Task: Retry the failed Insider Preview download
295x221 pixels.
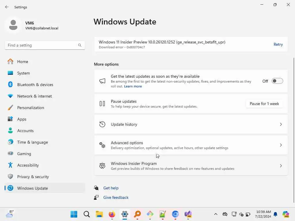Action: tap(278, 44)
